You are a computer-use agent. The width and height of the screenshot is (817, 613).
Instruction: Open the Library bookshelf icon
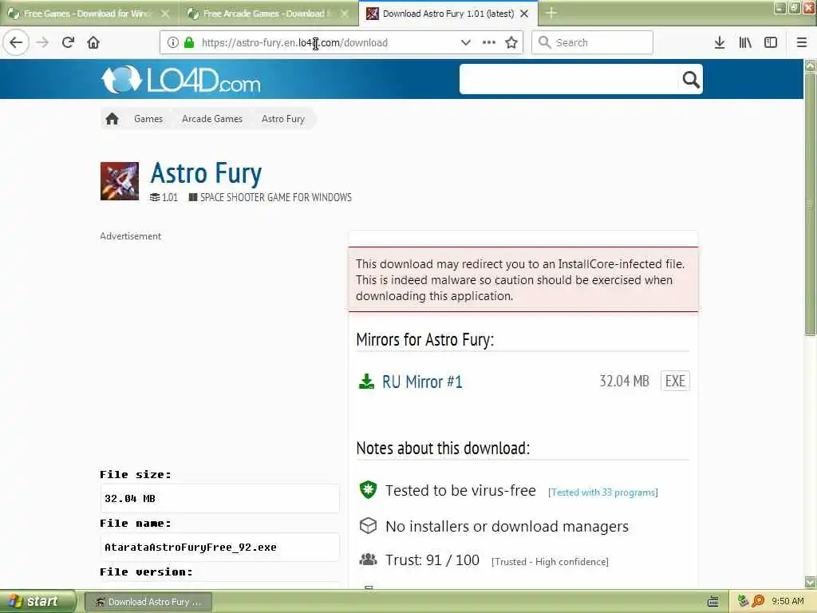pos(745,42)
